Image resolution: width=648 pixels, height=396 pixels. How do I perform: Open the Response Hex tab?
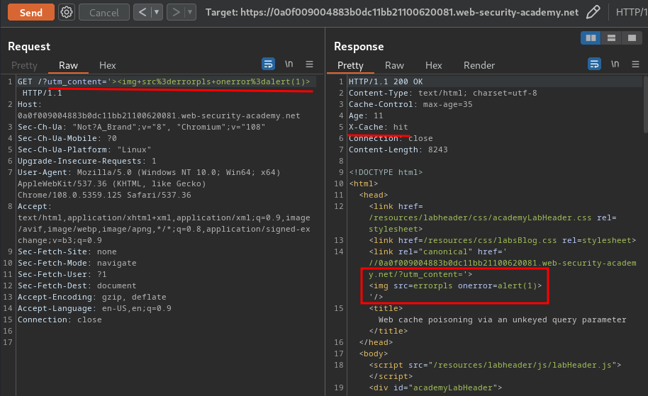pyautogui.click(x=433, y=65)
